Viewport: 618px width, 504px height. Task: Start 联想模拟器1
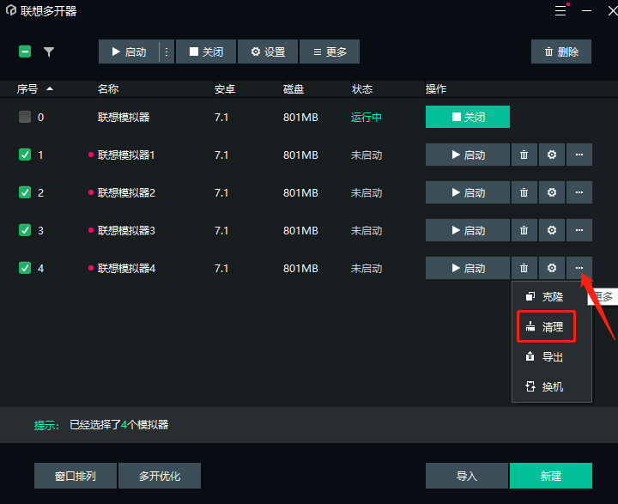468,155
